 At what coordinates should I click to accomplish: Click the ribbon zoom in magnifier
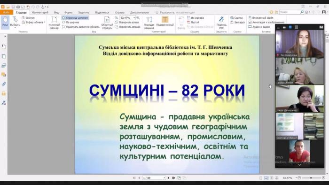point(138,18)
